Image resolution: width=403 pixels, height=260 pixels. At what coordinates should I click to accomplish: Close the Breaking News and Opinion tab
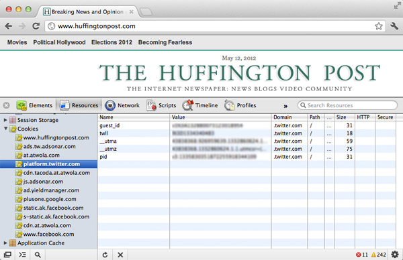[x=131, y=12]
